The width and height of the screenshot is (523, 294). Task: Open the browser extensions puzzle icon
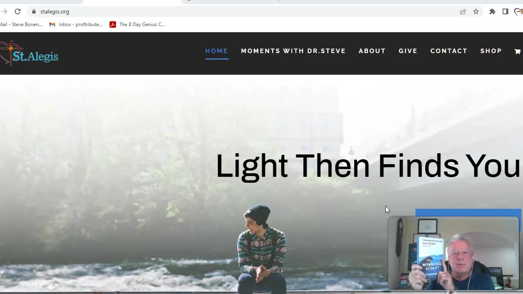(492, 11)
